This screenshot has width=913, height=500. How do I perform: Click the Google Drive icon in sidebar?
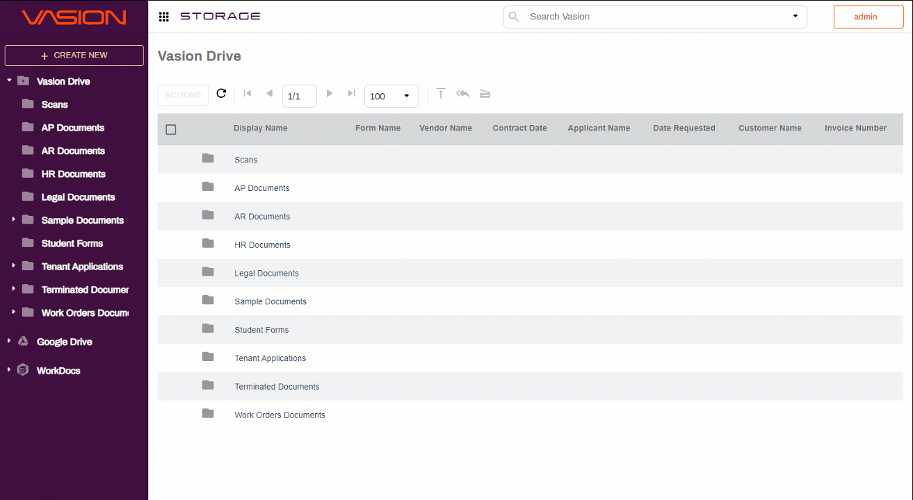click(23, 341)
